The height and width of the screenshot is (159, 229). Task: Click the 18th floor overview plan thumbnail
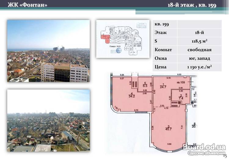[123, 39]
